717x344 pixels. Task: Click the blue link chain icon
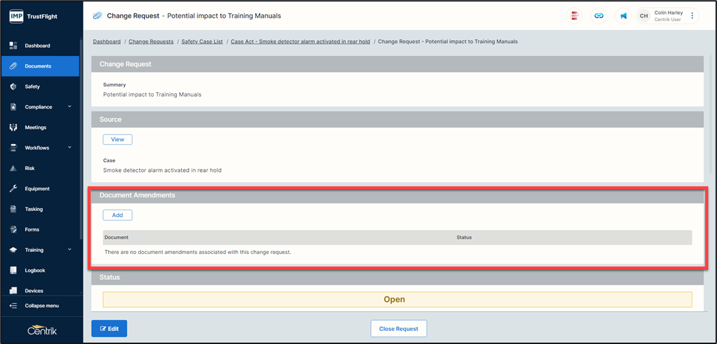pyautogui.click(x=599, y=16)
